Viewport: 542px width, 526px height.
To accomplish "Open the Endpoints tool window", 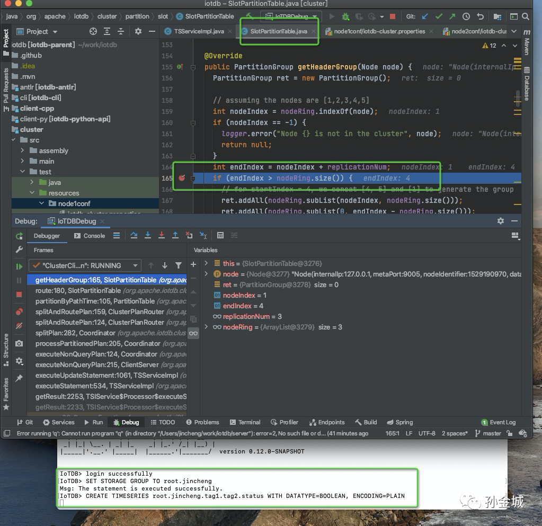I will [x=327, y=422].
